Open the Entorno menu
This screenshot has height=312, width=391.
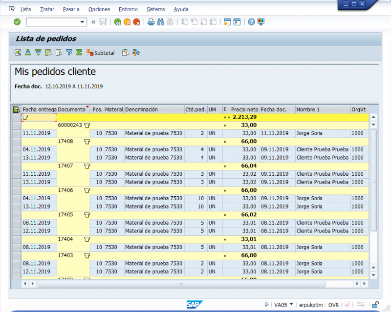click(128, 9)
